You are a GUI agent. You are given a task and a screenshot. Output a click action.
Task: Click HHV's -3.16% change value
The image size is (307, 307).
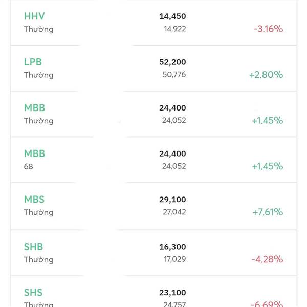[x=268, y=29]
